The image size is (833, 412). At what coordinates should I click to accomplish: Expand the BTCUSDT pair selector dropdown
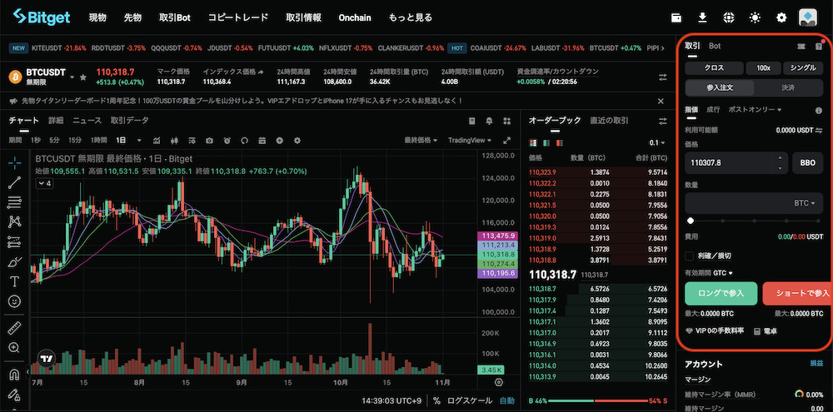coord(72,77)
